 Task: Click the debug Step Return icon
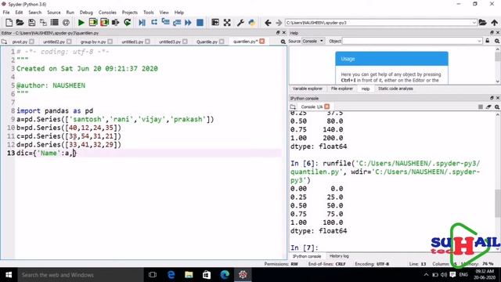click(177, 23)
